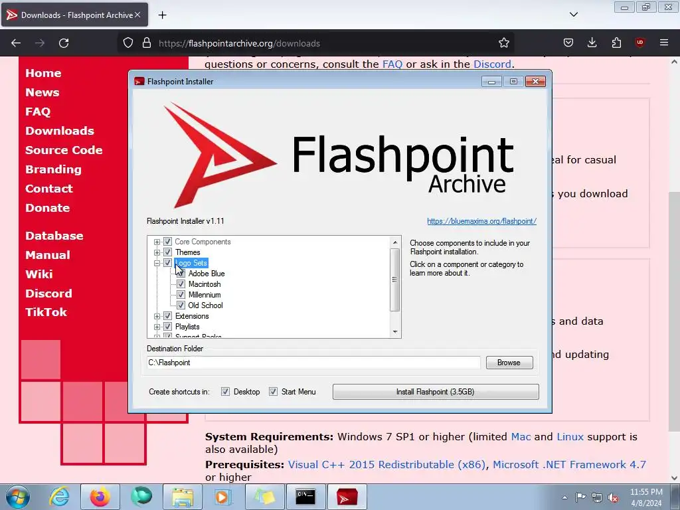This screenshot has height=510, width=680.
Task: Uncheck the Millennium logo set checkbox
Action: coord(181,295)
